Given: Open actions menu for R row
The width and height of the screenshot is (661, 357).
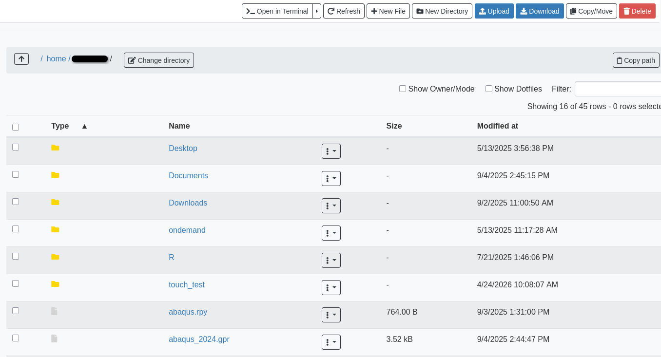Looking at the screenshot, I should tap(331, 260).
